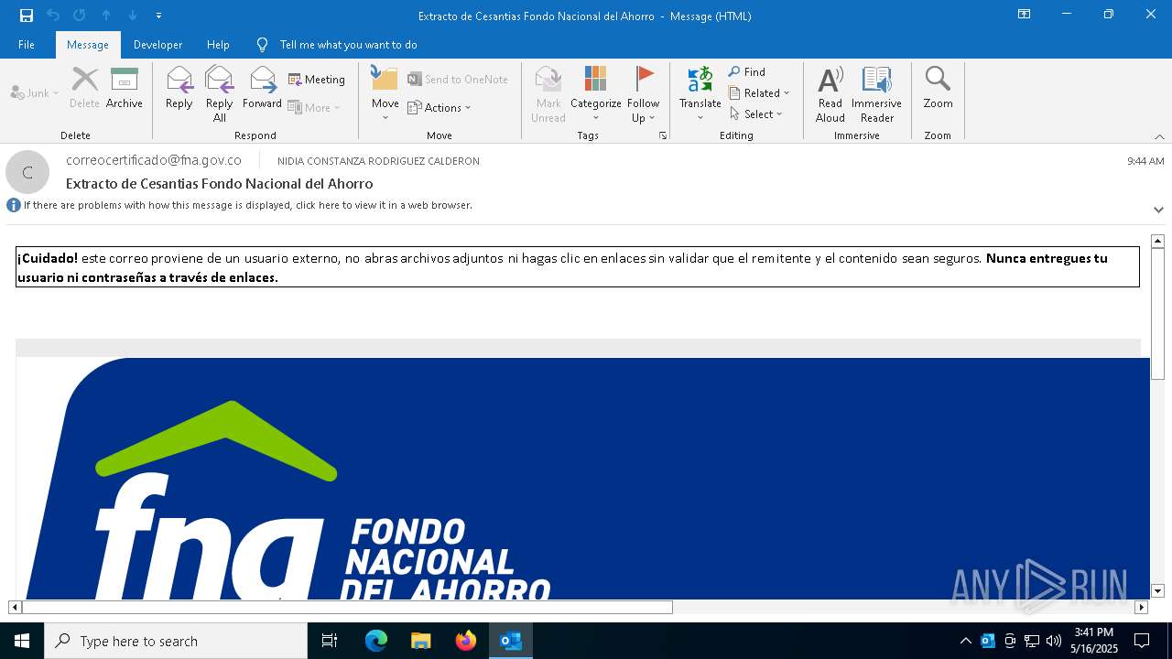This screenshot has height=659, width=1172.
Task: Launch Microsoft Edge from the taskbar
Action: [376, 641]
